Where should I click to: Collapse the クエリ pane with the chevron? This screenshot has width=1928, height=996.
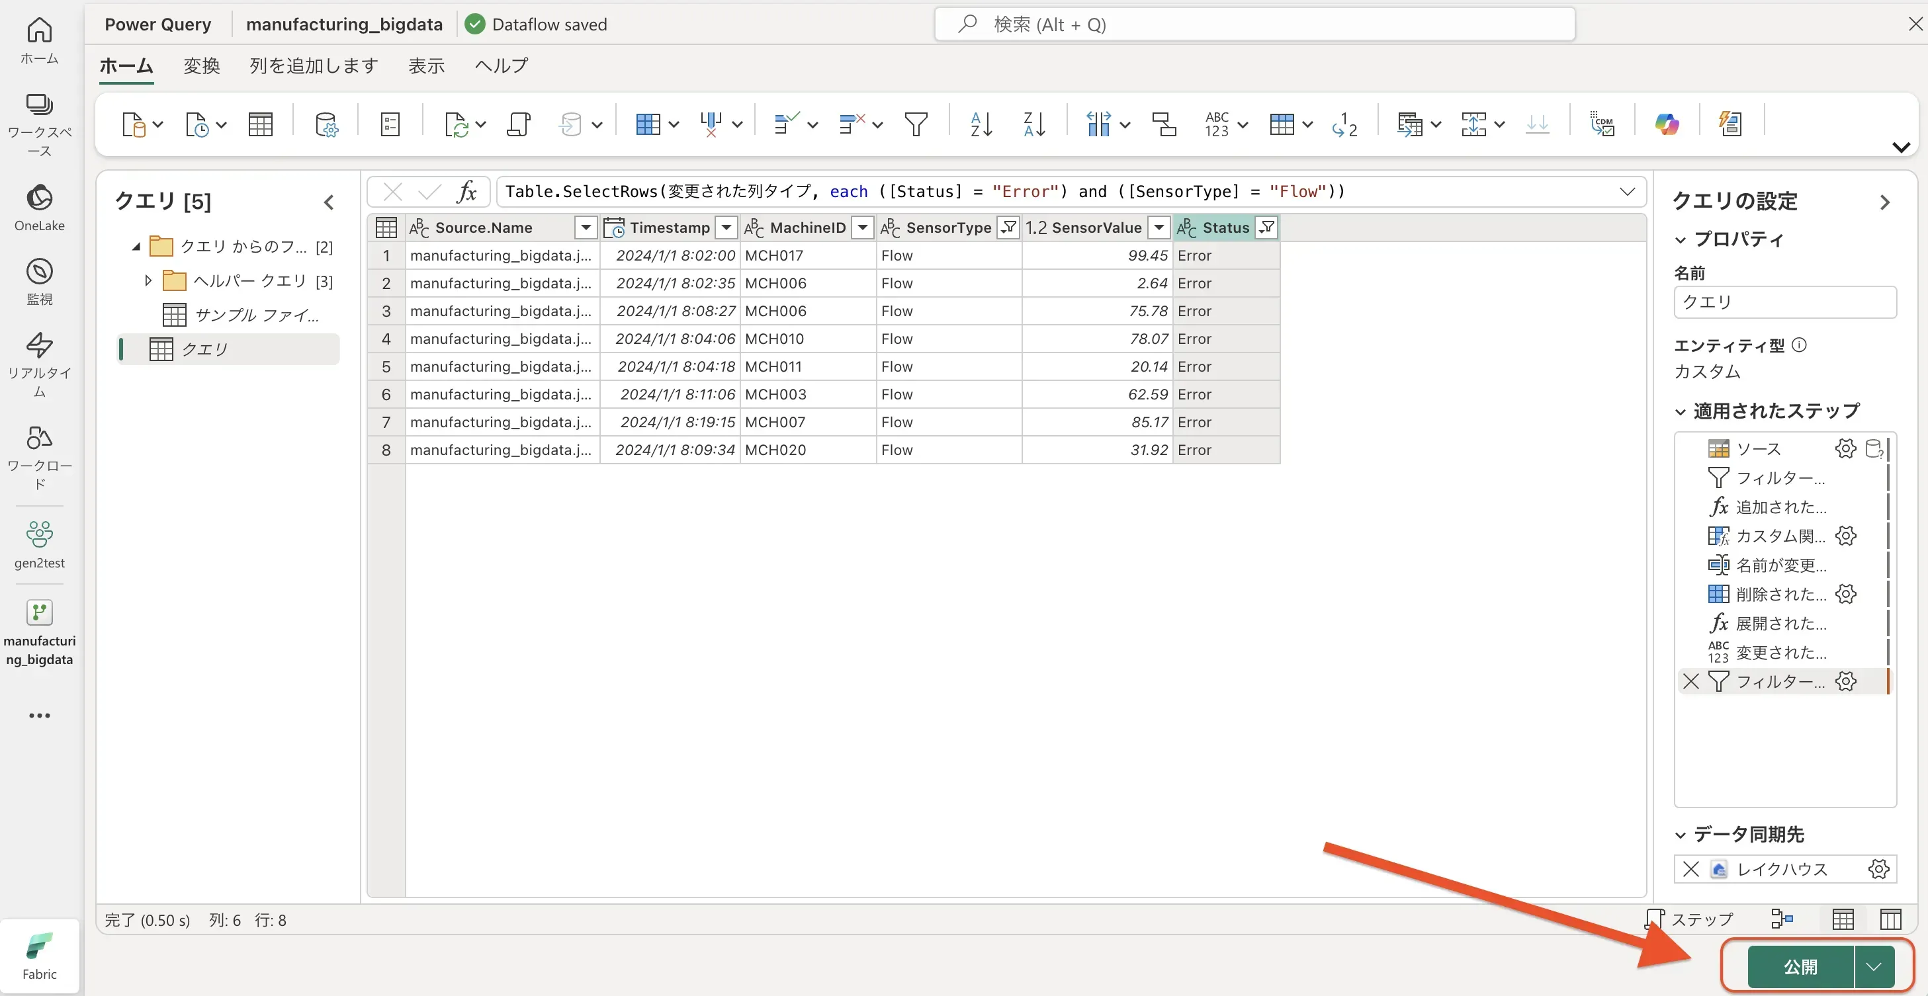pyautogui.click(x=329, y=202)
